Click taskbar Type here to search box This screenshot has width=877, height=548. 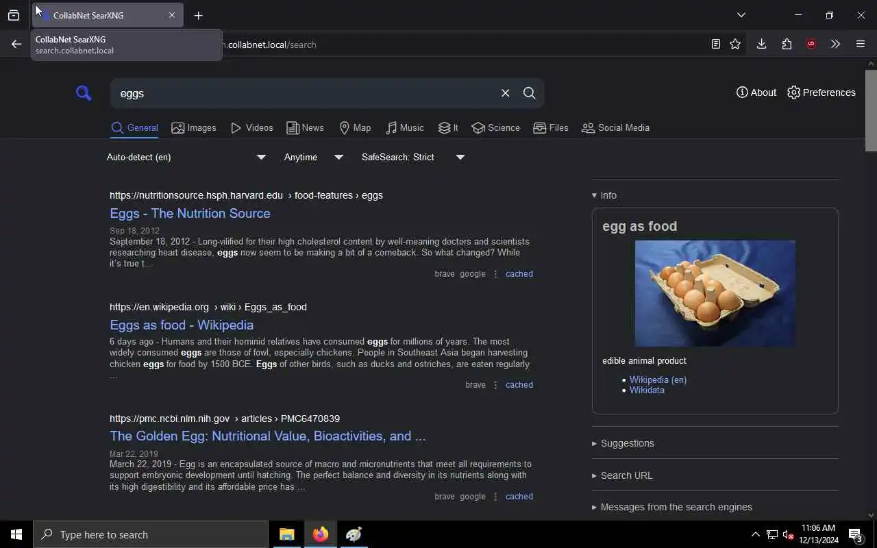point(151,534)
